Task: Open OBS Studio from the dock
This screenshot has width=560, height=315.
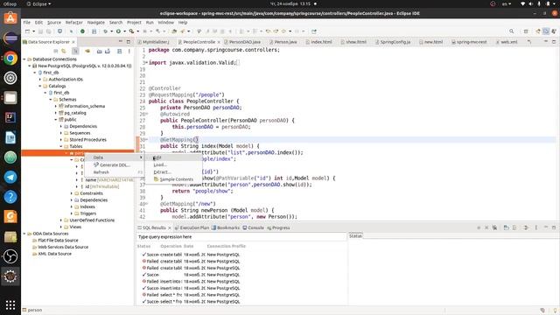Action: click(10, 256)
